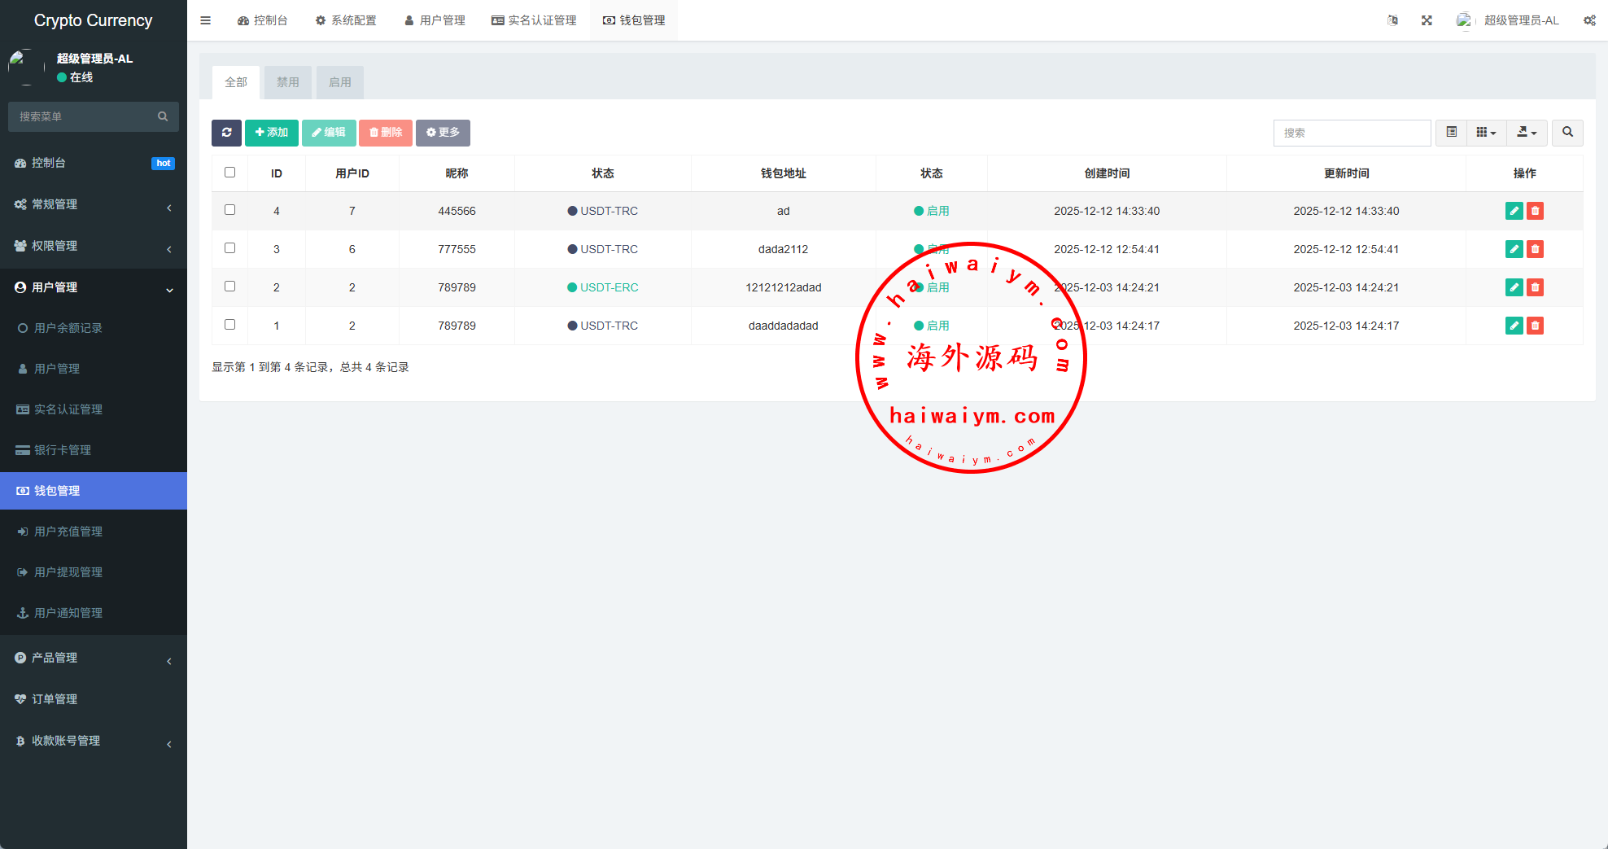Open the columns visibility dropdown
Viewport: 1608px width, 849px height.
coord(1486,133)
